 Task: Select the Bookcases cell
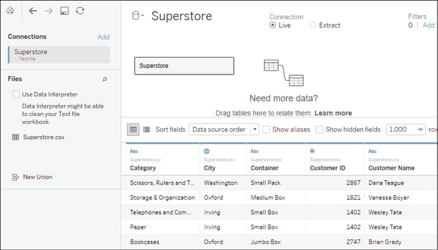pyautogui.click(x=162, y=242)
